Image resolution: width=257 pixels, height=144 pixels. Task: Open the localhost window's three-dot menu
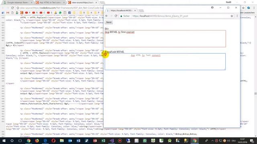point(237,16)
